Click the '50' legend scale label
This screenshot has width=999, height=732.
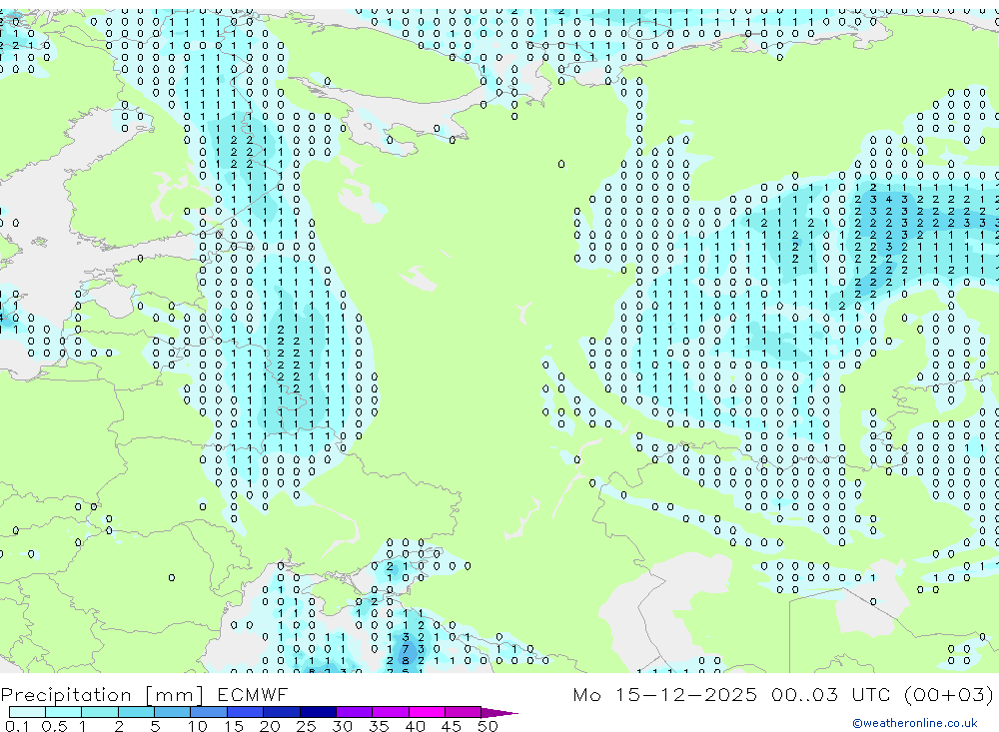488,726
